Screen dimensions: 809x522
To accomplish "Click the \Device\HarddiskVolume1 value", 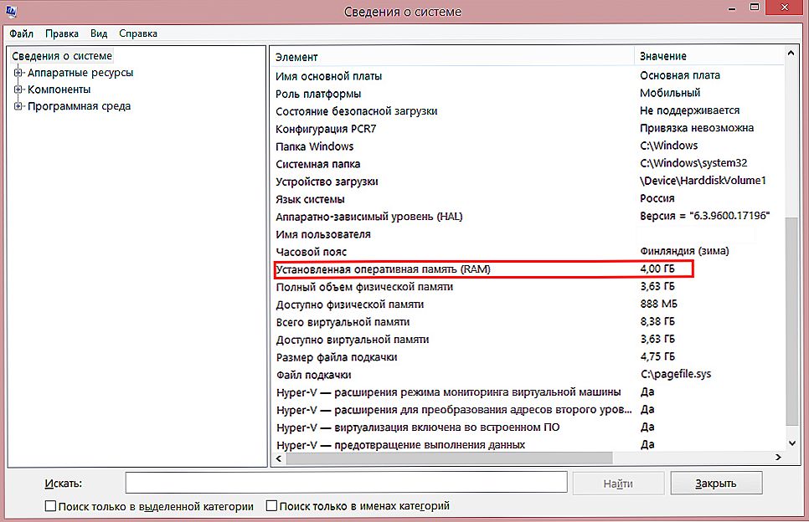I will [x=703, y=181].
